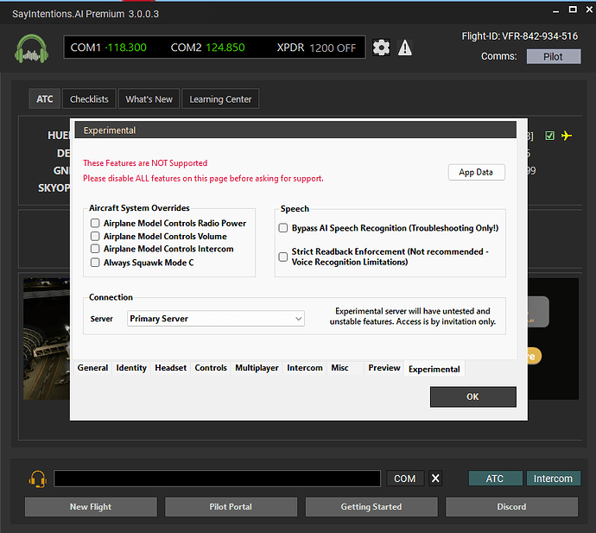Enable Strict Readback Enforcement checkbox
The image size is (596, 533).
point(283,257)
